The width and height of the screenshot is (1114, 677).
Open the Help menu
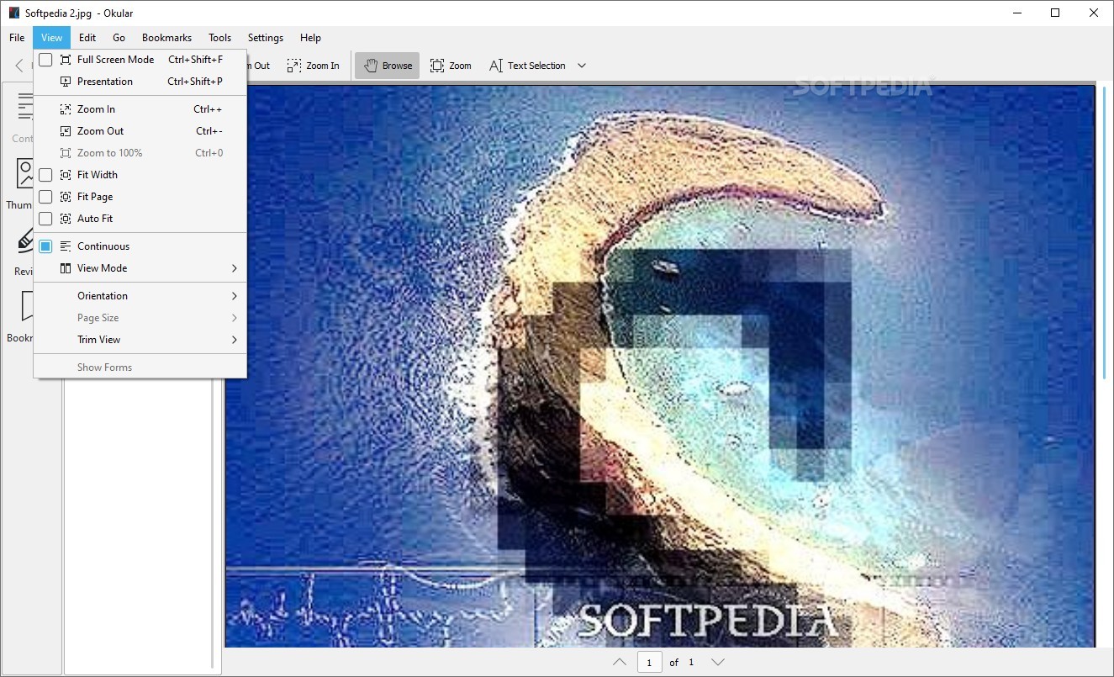(x=310, y=38)
